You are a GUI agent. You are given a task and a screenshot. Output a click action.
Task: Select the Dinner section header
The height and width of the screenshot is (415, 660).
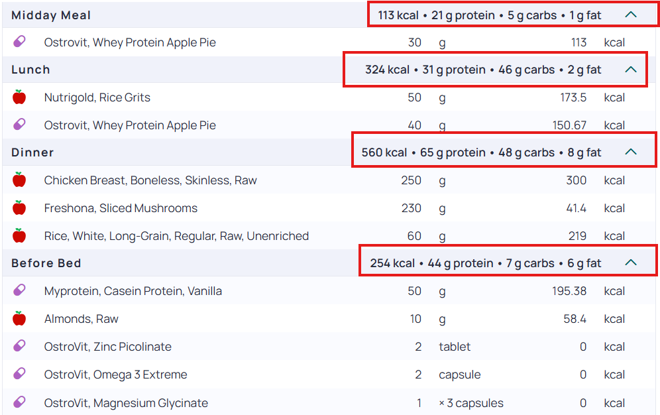click(x=32, y=152)
